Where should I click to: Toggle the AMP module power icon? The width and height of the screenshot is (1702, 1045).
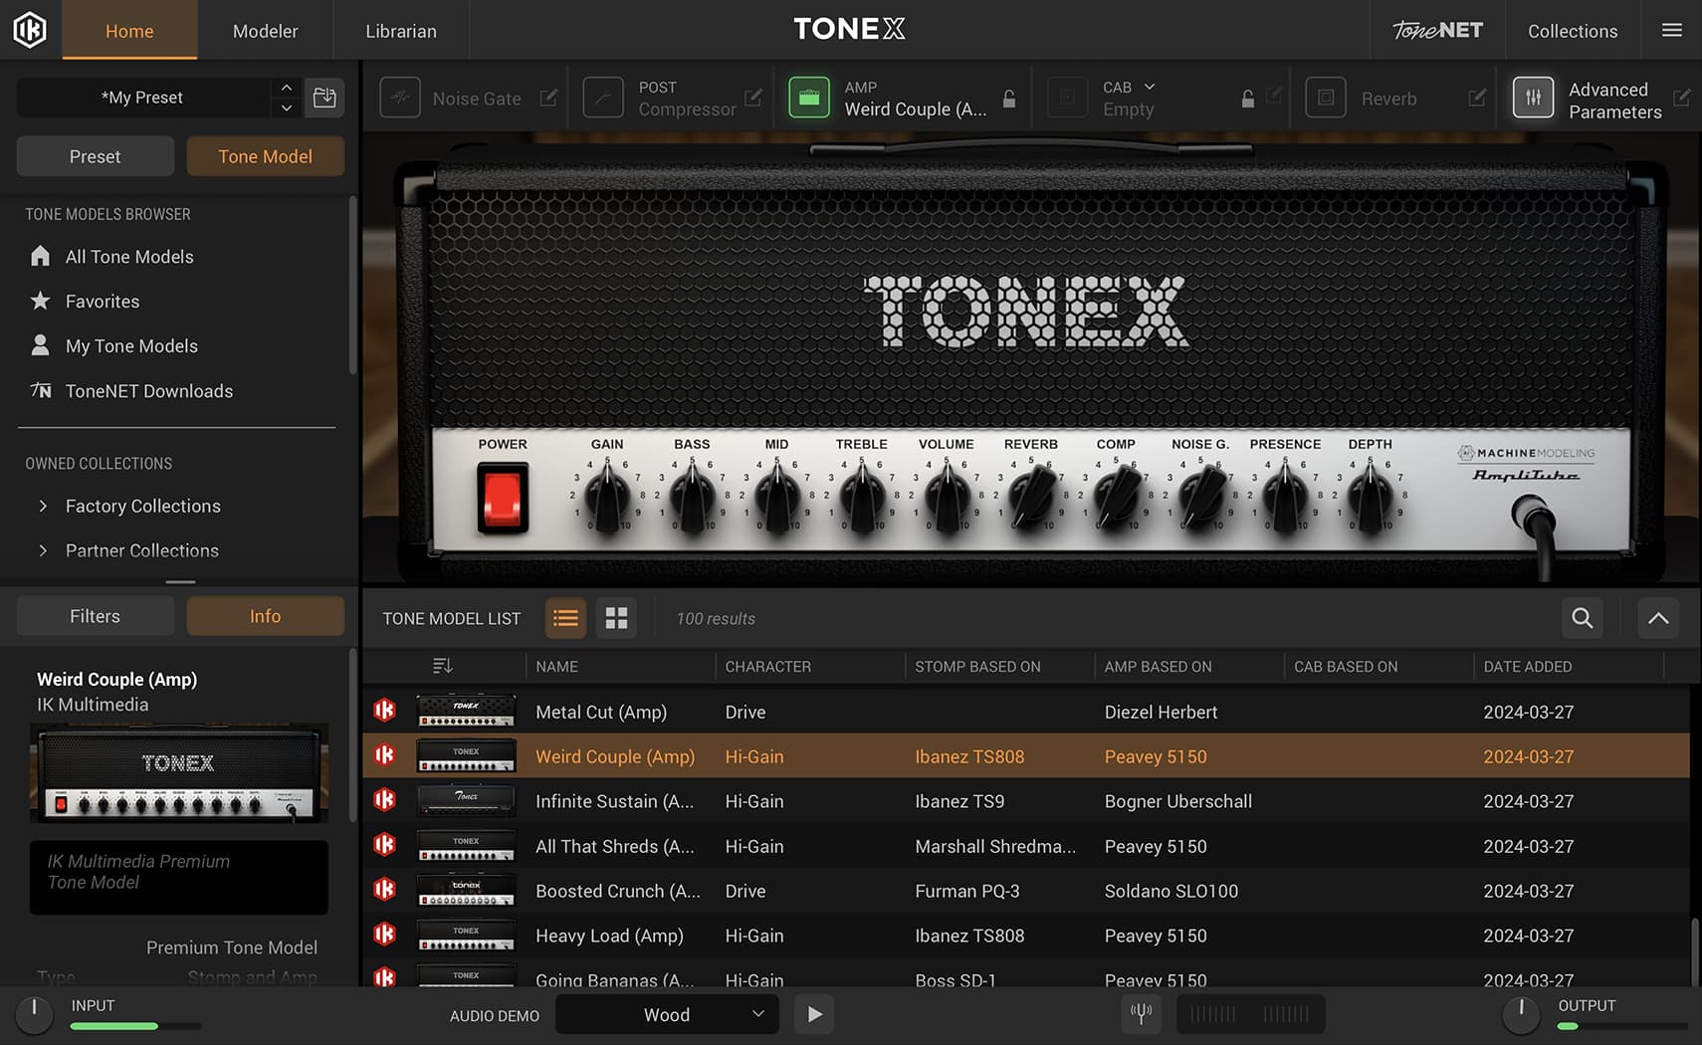[809, 99]
